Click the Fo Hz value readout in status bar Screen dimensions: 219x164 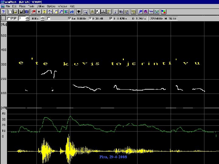click(79, 19)
